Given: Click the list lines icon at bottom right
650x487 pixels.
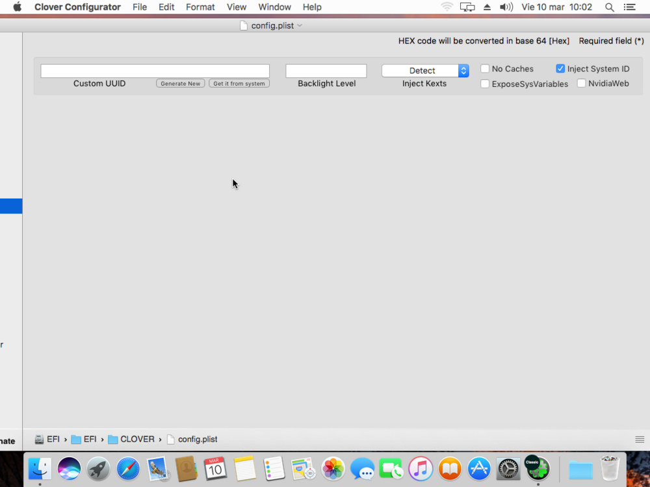Looking at the screenshot, I should (640, 440).
